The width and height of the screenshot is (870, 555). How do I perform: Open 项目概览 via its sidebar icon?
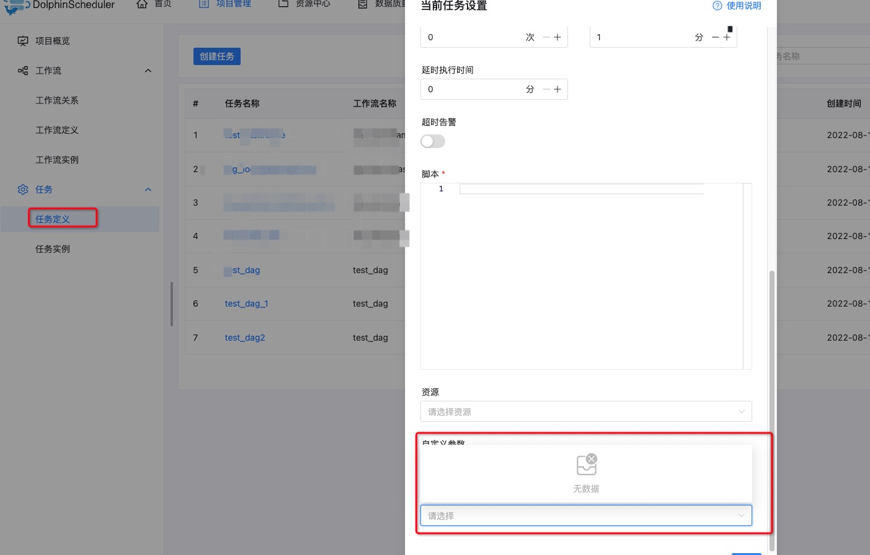tap(23, 41)
